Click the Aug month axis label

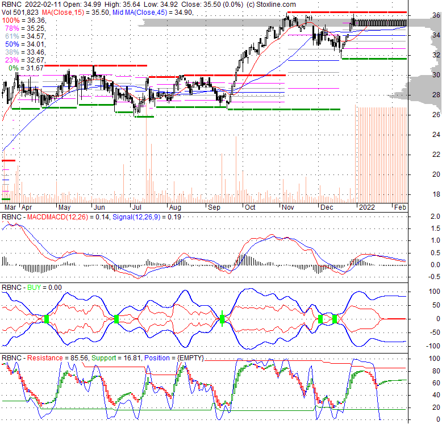[x=175, y=207]
